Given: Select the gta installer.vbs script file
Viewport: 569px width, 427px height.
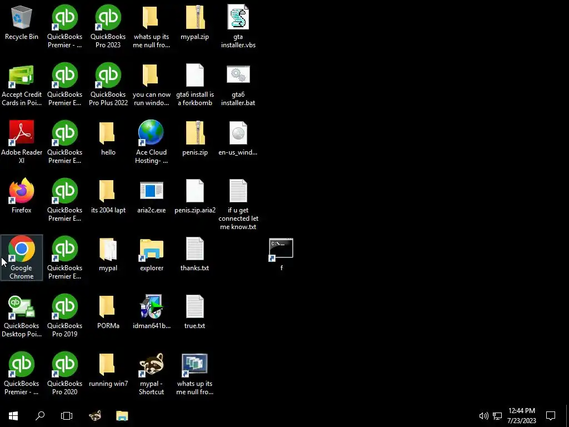Looking at the screenshot, I should click(238, 26).
